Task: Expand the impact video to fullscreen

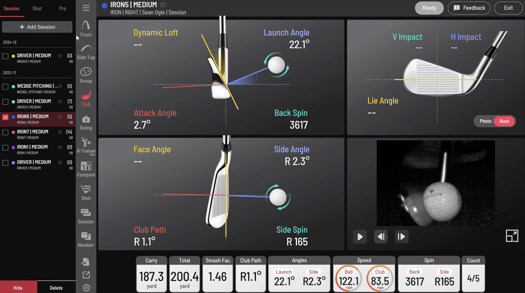Action: click(x=512, y=236)
